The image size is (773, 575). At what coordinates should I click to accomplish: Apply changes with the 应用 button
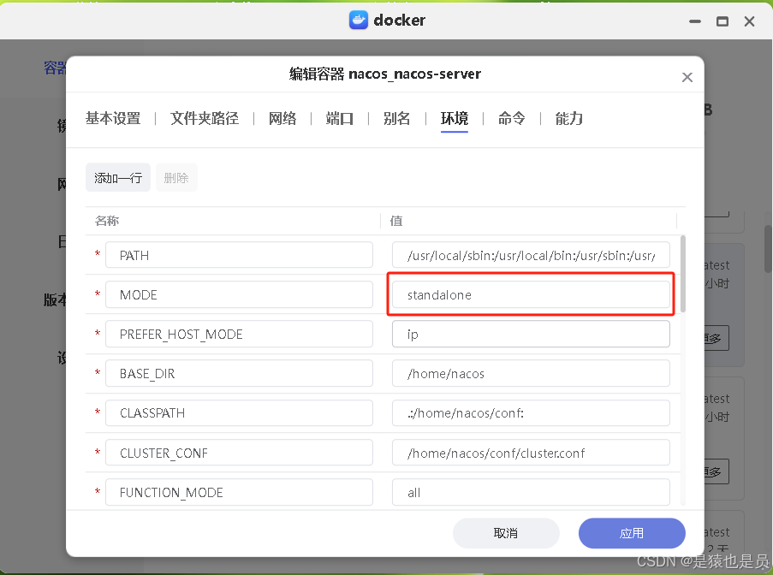pos(632,533)
